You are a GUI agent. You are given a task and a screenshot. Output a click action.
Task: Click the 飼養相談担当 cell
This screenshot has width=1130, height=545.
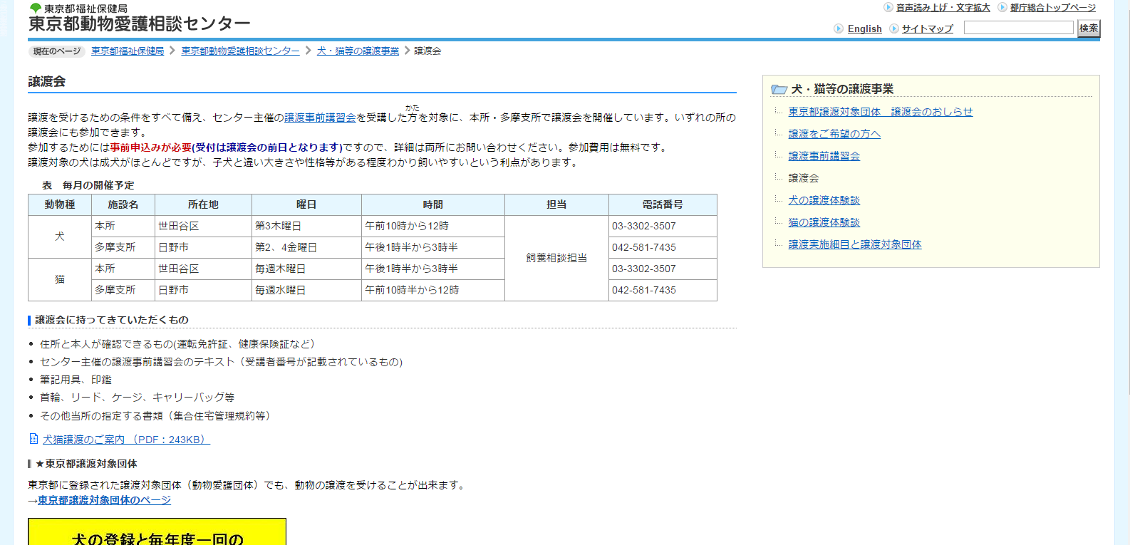(x=556, y=258)
